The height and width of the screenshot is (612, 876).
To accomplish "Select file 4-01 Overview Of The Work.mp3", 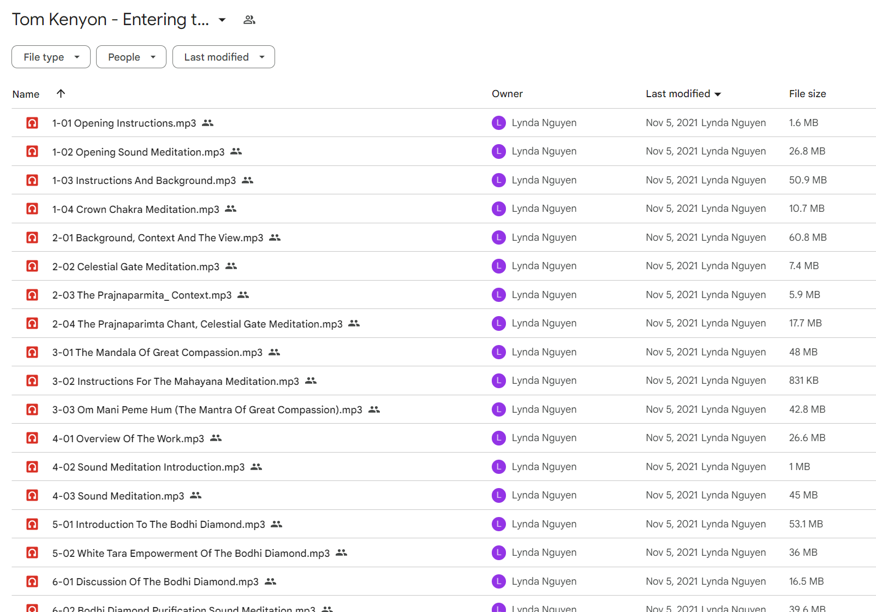I will [x=443, y=438].
